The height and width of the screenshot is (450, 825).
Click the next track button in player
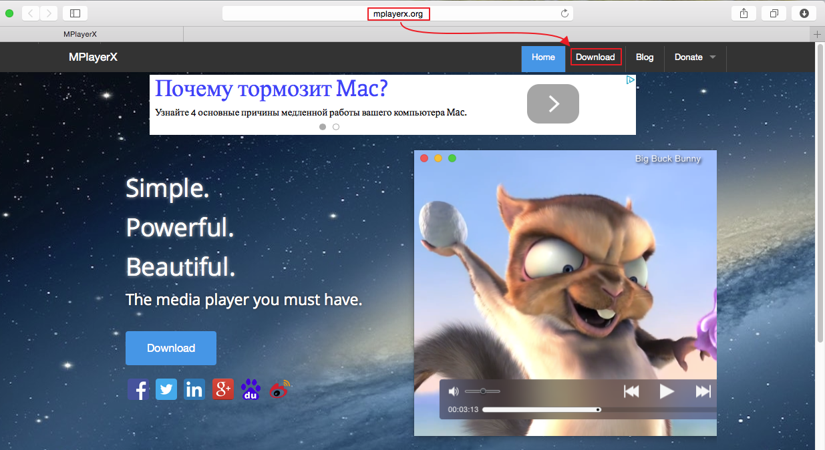coord(703,391)
